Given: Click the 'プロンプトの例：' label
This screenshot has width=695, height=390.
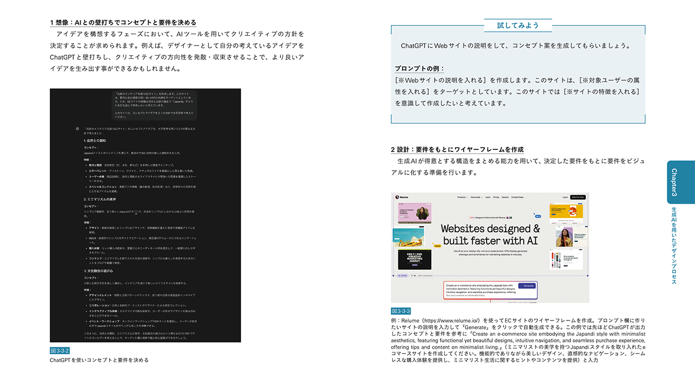Looking at the screenshot, I should pyautogui.click(x=420, y=68).
